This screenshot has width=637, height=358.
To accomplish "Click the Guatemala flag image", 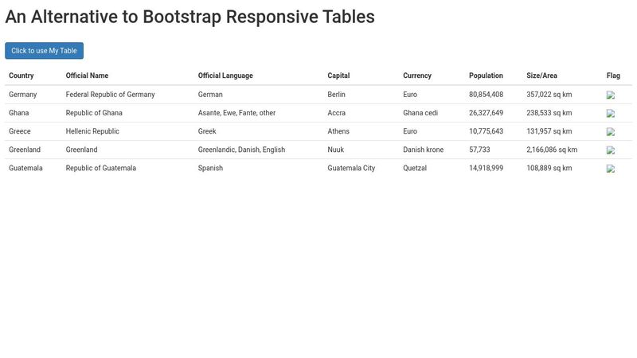I will pyautogui.click(x=610, y=169).
